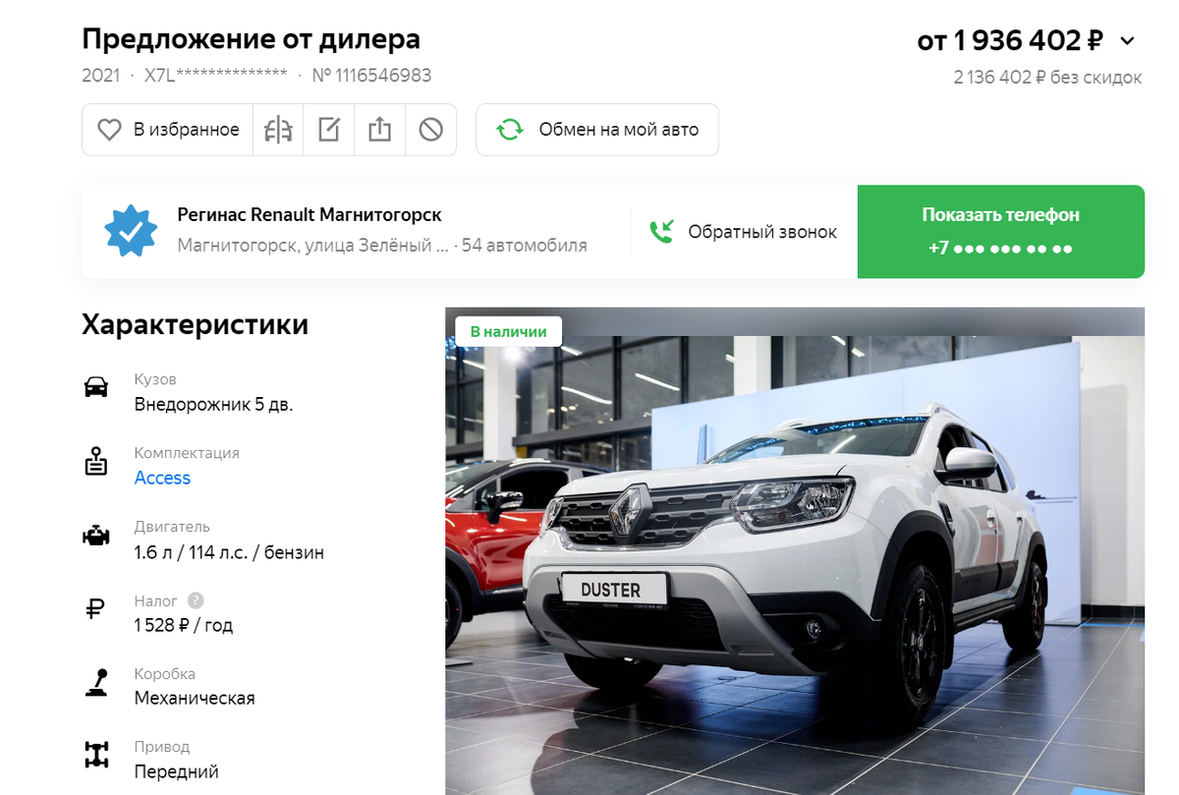Click the green callback phone icon

(661, 232)
